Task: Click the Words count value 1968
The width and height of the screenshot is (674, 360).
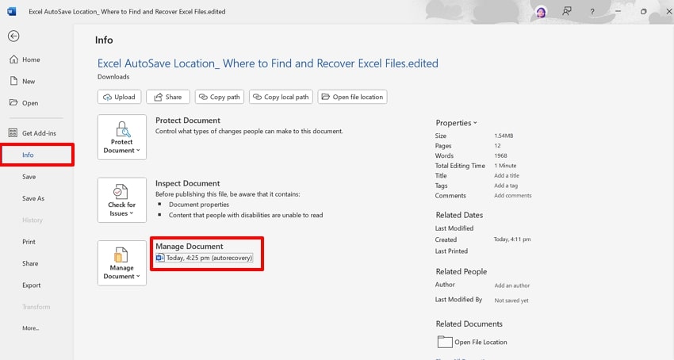Action: coord(501,155)
